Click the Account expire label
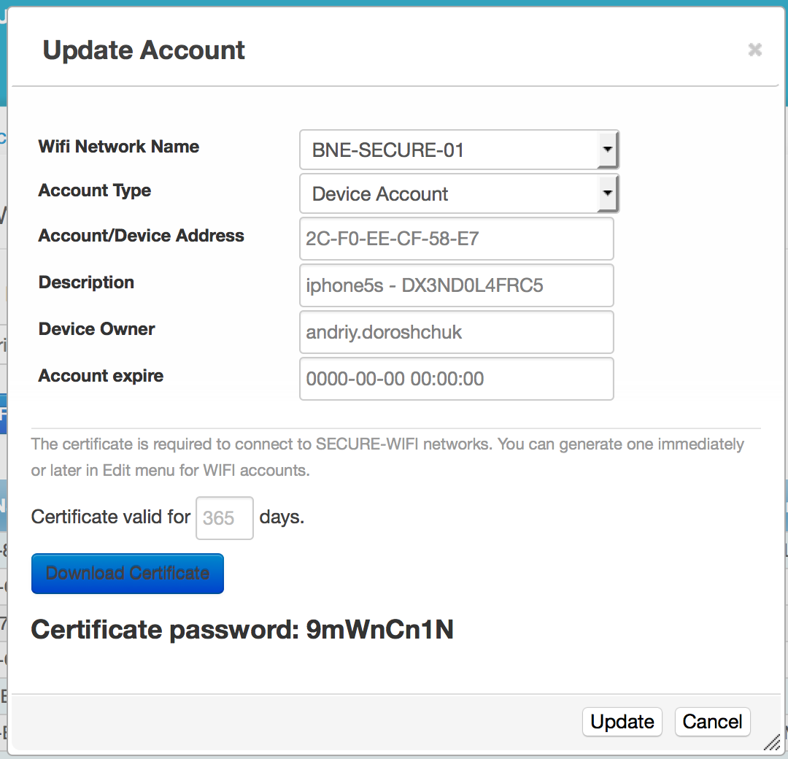 (101, 376)
